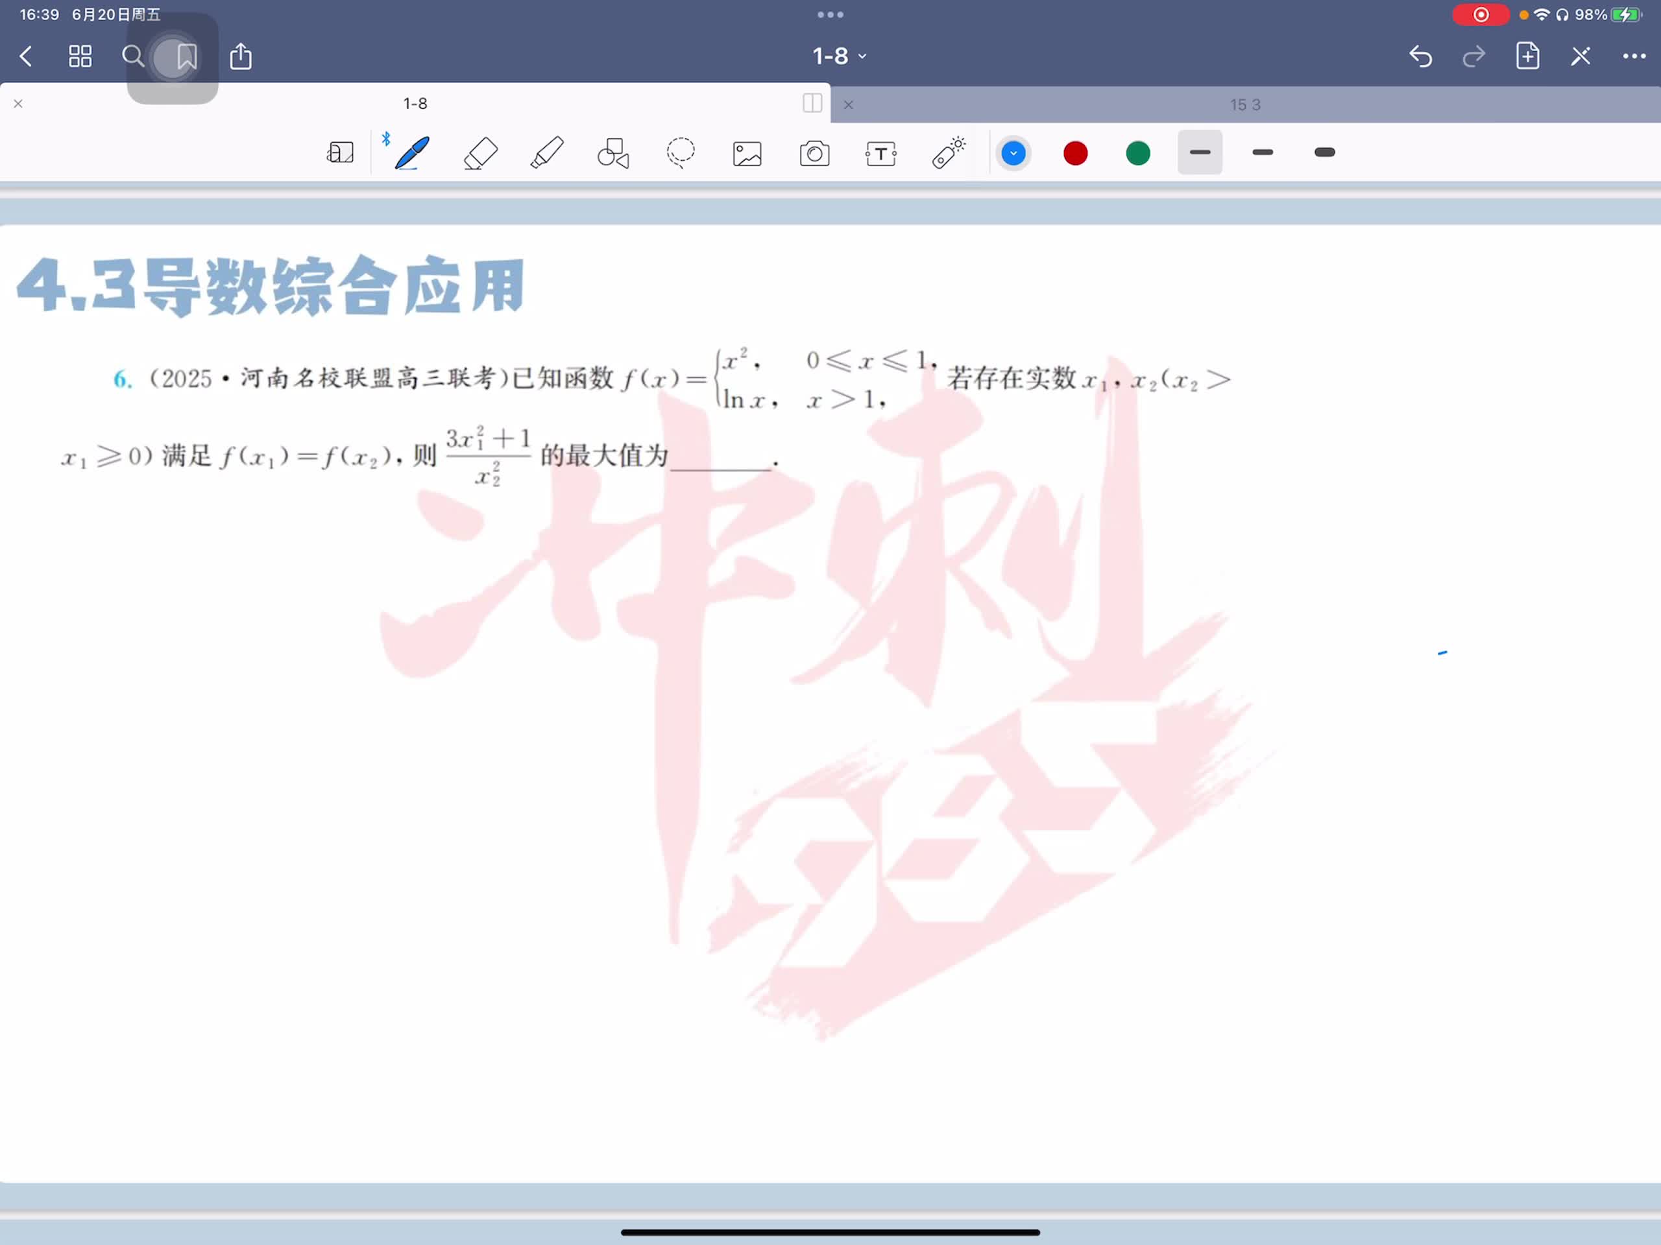
Task: Open the share export button
Action: (240, 56)
